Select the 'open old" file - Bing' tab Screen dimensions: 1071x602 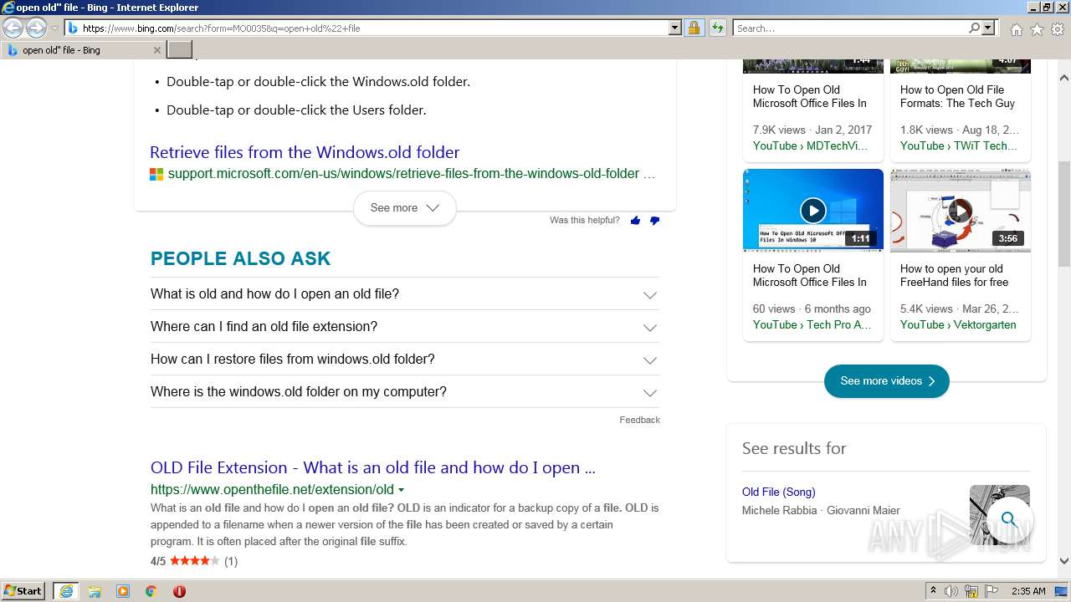pos(84,50)
